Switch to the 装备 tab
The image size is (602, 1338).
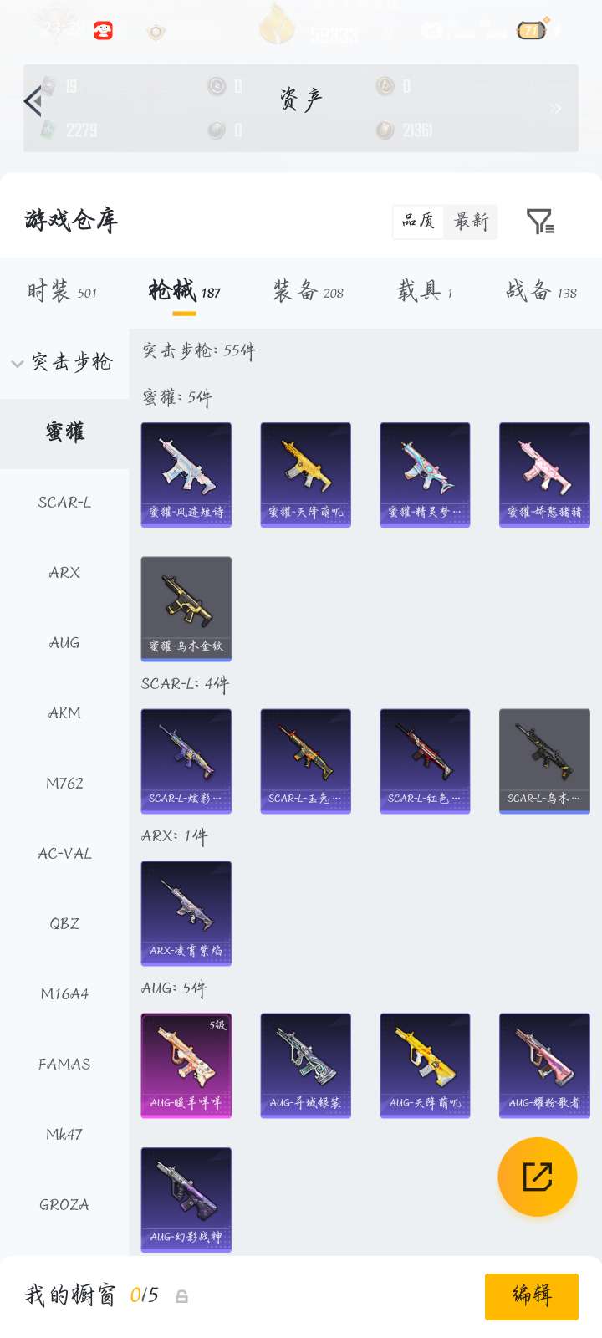click(x=308, y=291)
